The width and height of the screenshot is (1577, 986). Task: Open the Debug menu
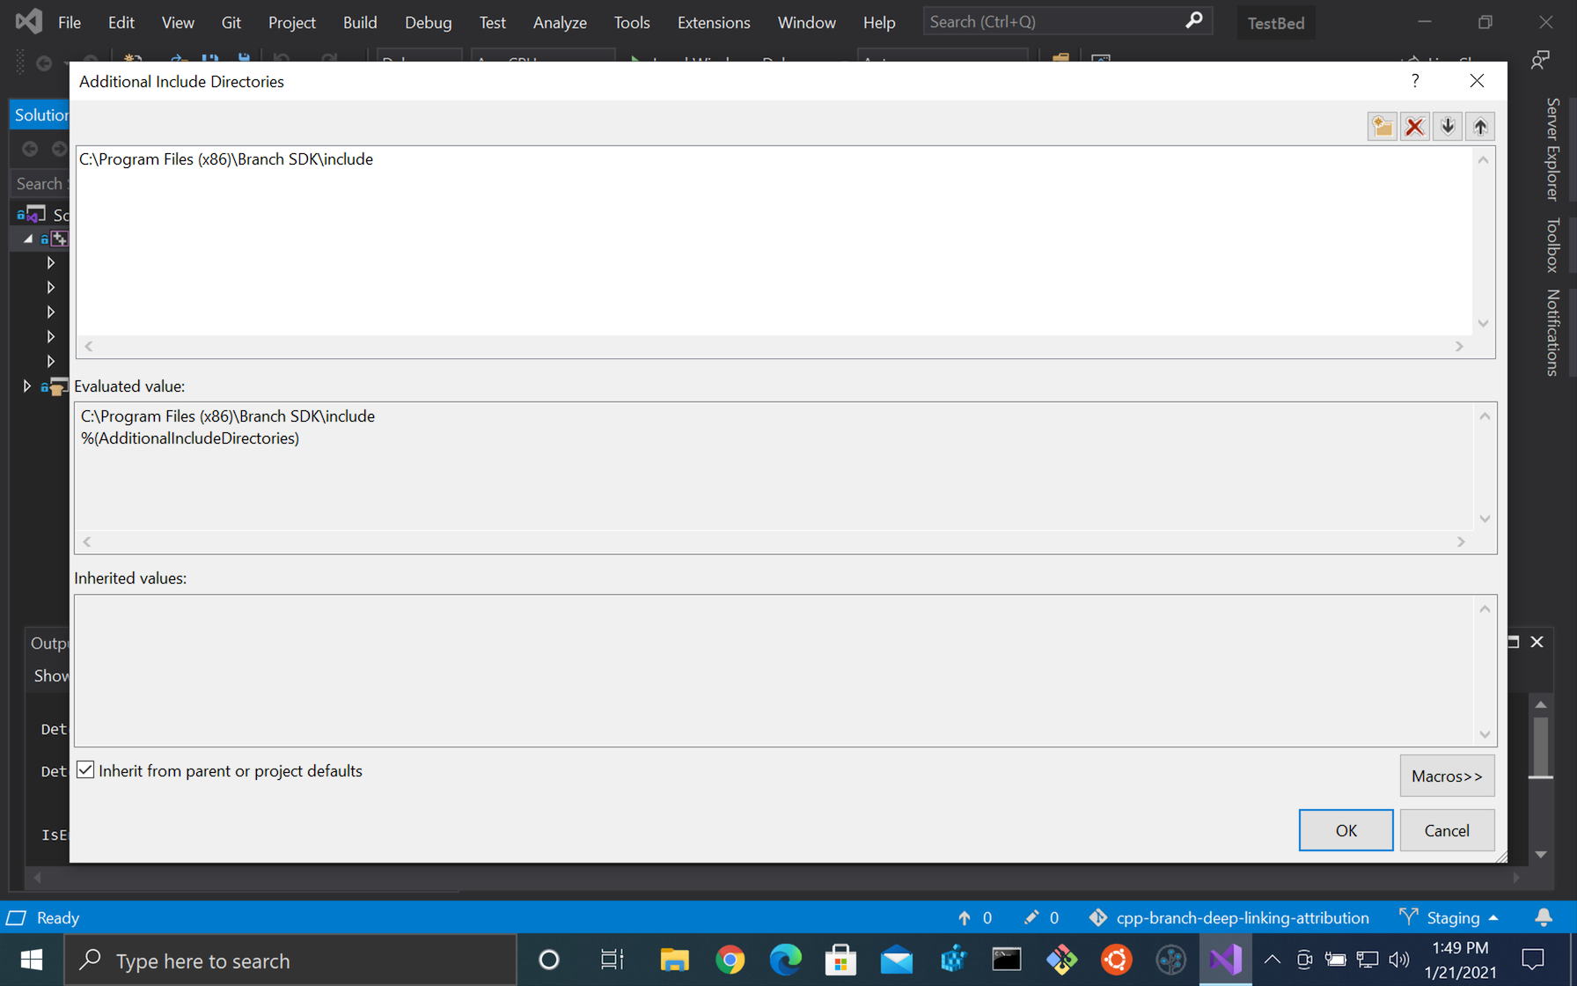point(429,22)
